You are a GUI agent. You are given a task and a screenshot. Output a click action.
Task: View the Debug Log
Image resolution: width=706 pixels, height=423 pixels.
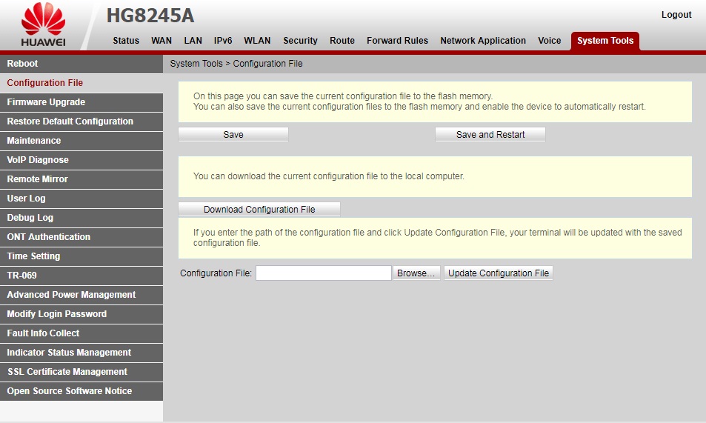pos(81,218)
